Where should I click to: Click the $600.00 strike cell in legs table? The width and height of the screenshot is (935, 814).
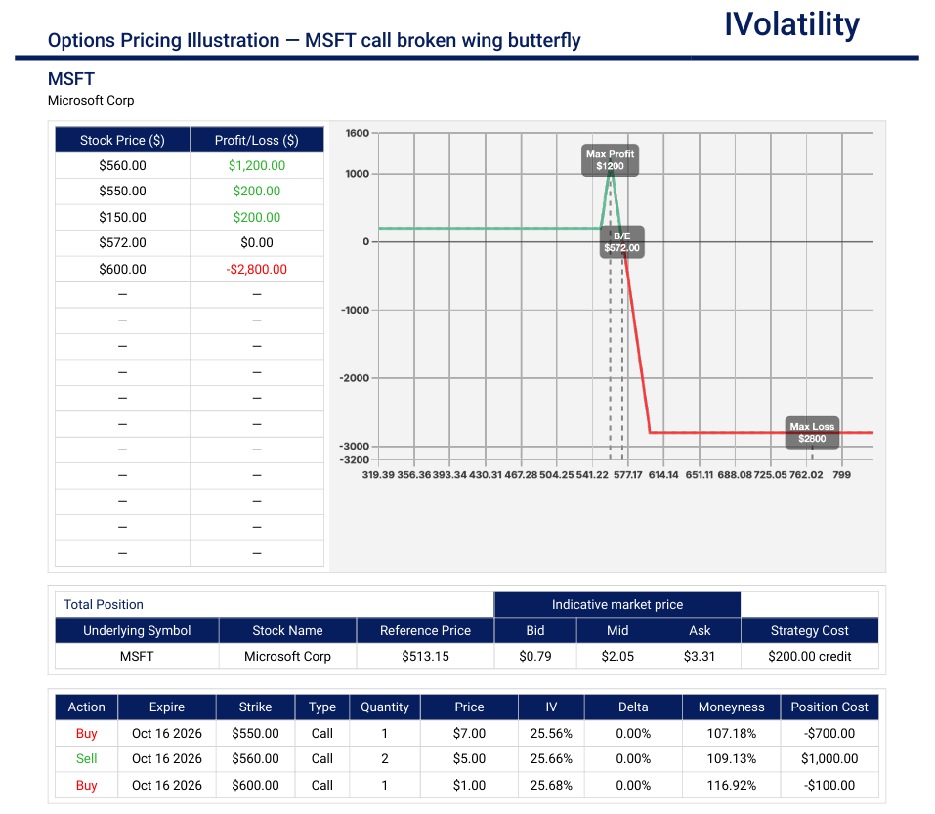[255, 785]
